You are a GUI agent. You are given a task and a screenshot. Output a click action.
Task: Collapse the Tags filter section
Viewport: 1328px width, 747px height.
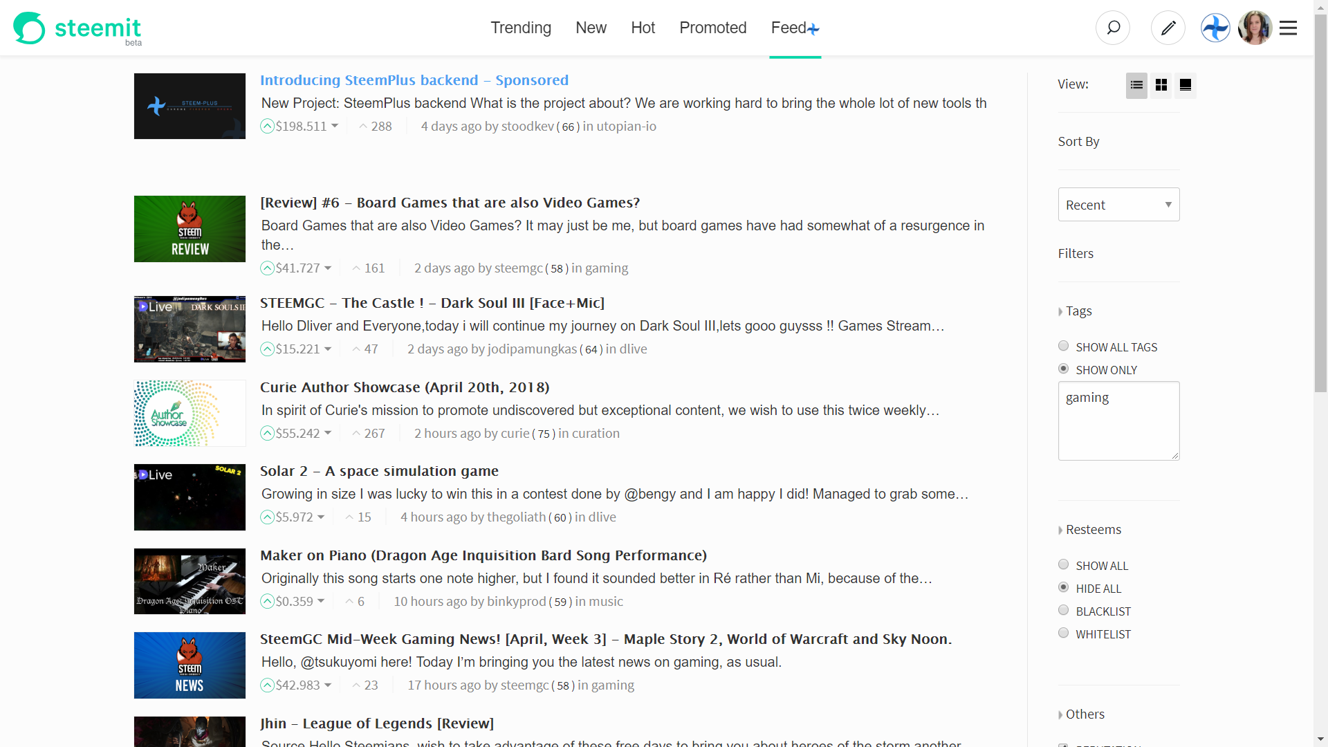pos(1075,311)
